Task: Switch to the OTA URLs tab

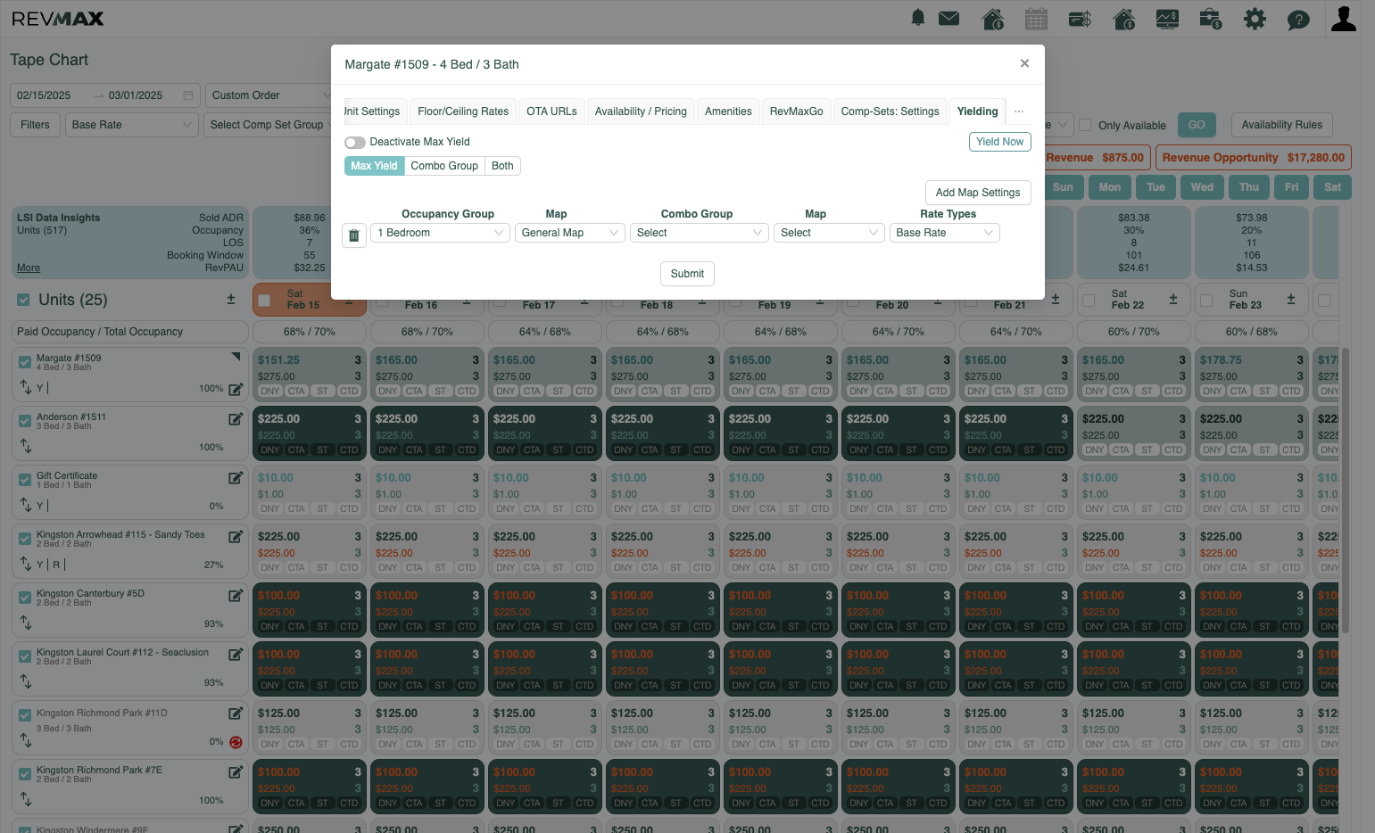Action: [551, 111]
